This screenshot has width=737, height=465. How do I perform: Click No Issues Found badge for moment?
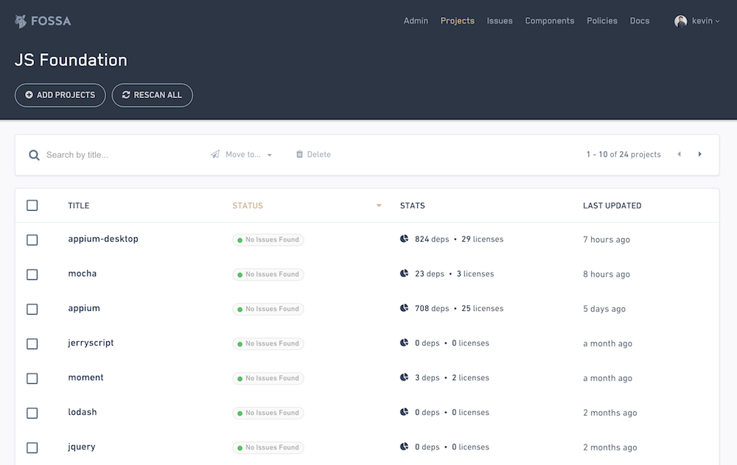tap(268, 379)
